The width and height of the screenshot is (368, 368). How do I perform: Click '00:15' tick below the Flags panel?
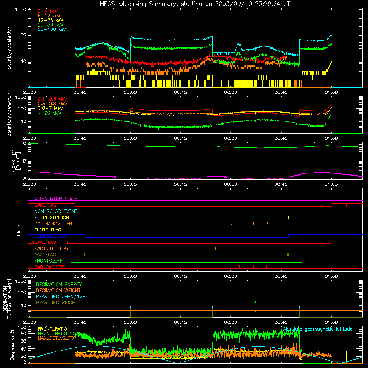(x=180, y=276)
